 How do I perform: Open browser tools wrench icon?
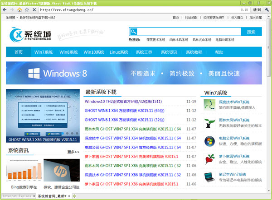tap(267, 9)
